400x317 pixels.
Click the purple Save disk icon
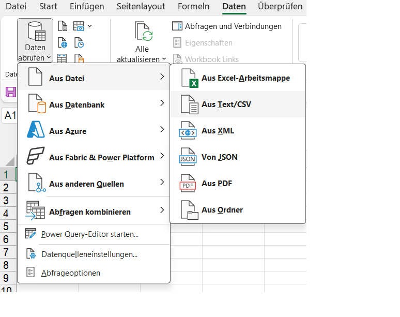click(11, 92)
